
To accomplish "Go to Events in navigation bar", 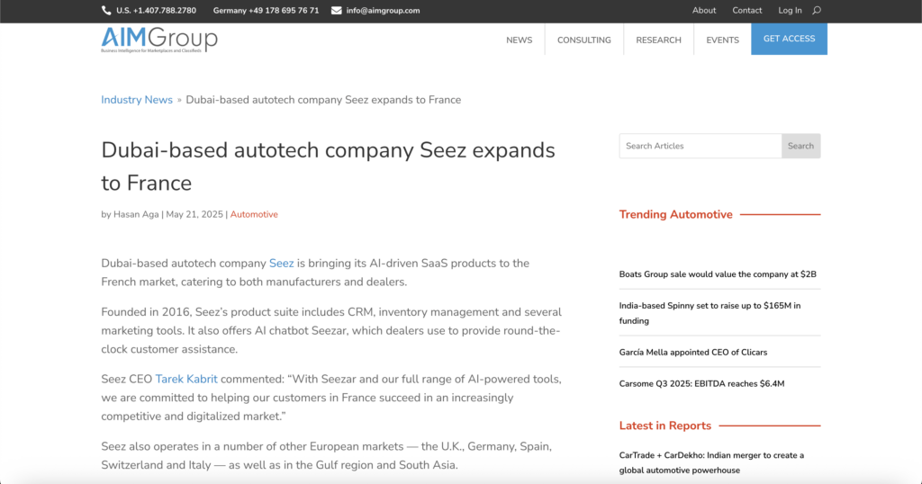I will (x=722, y=40).
